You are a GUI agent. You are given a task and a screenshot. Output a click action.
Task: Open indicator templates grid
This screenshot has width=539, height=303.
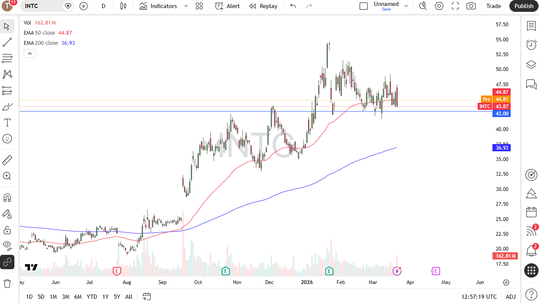pos(199,6)
